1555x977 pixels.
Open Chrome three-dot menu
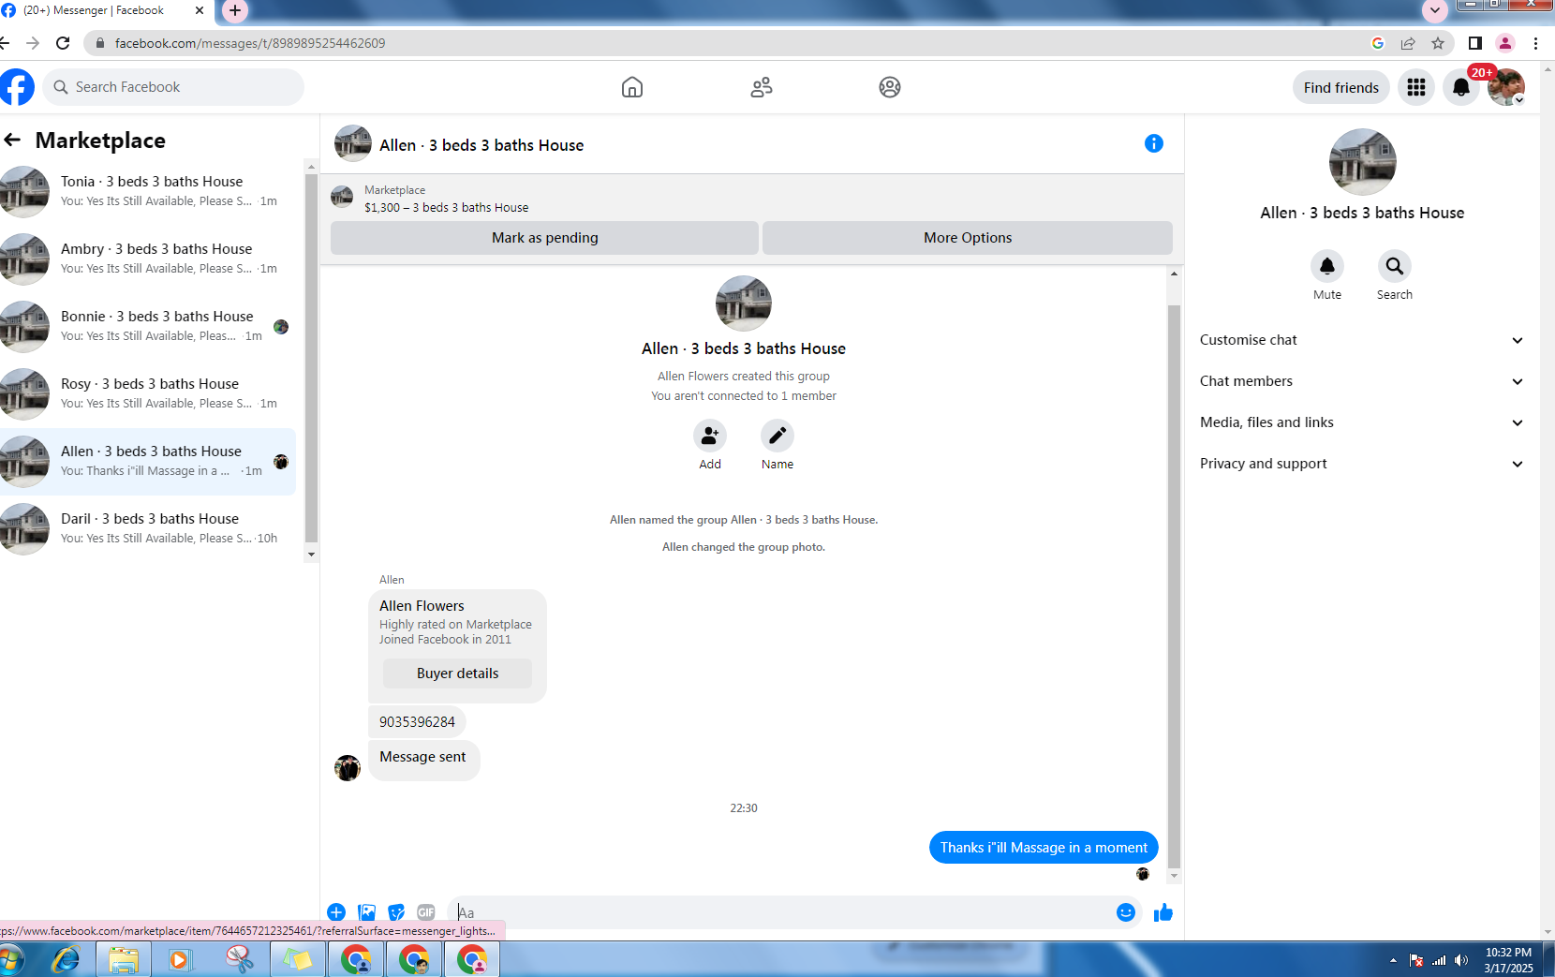tap(1535, 43)
